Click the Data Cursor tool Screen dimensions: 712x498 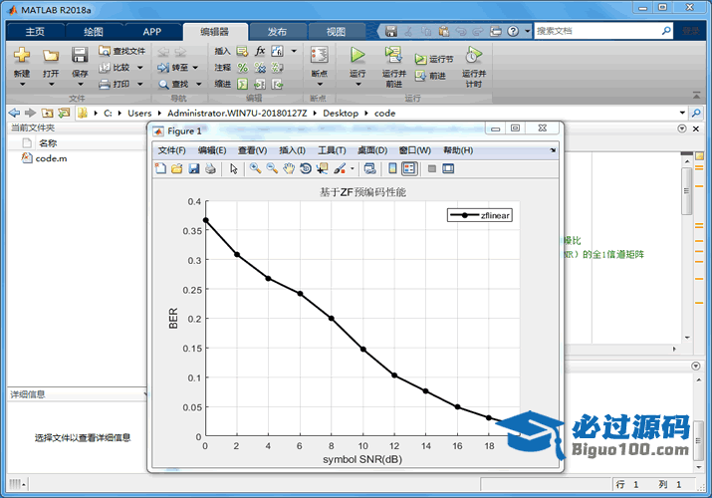click(323, 169)
